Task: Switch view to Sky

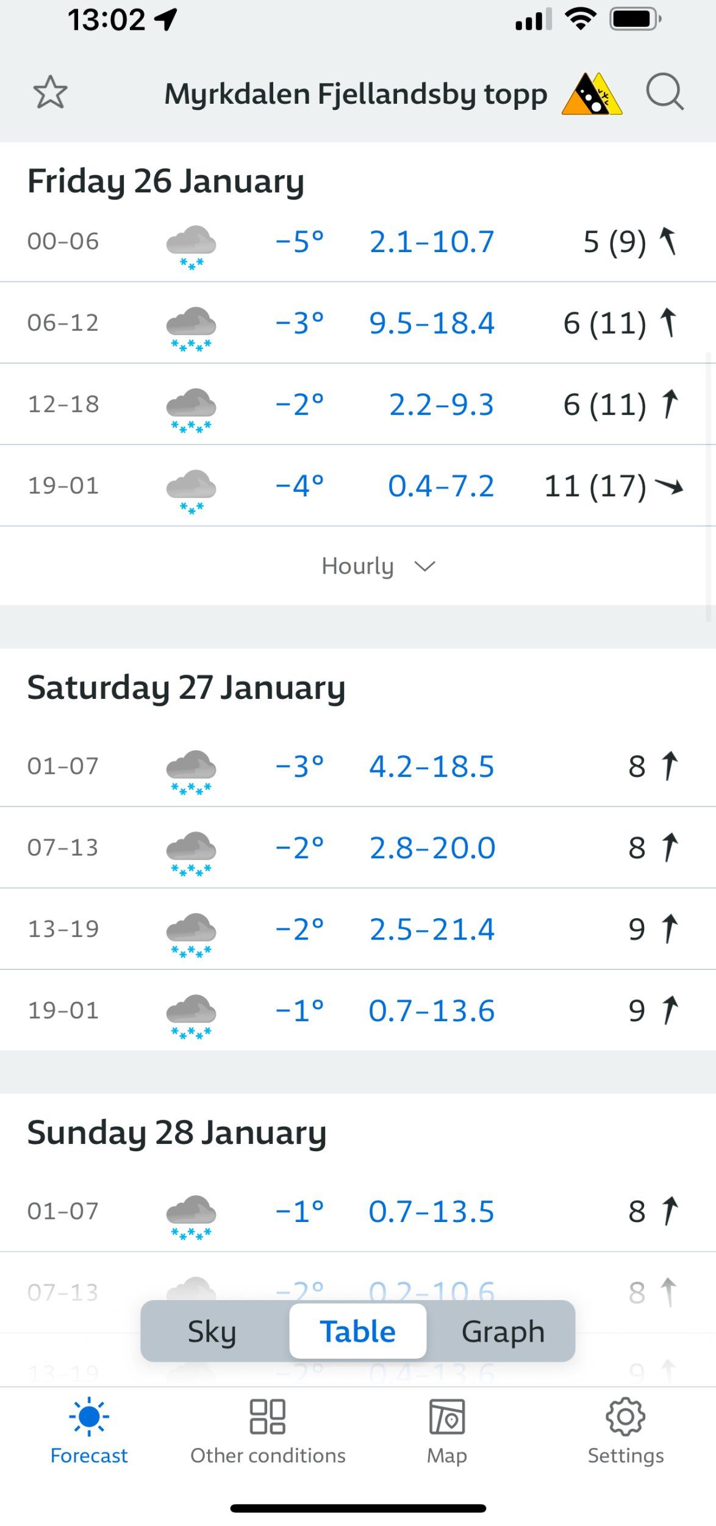Action: 212,1331
